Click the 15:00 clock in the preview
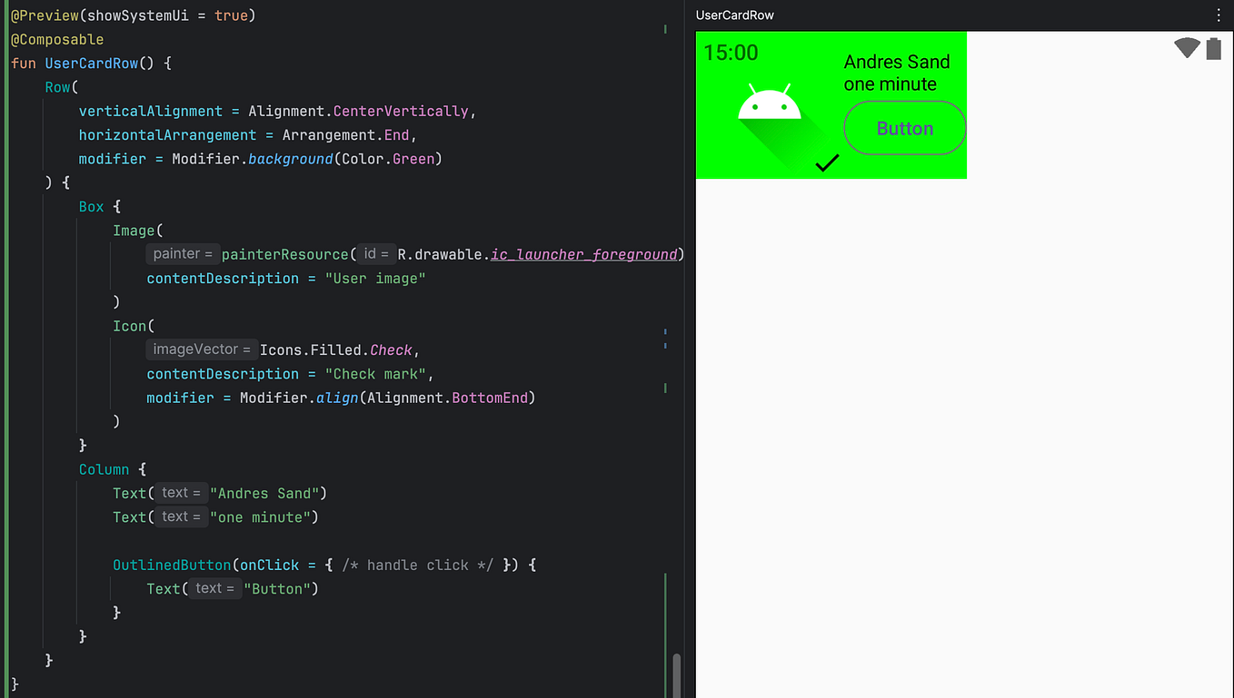 tap(730, 53)
